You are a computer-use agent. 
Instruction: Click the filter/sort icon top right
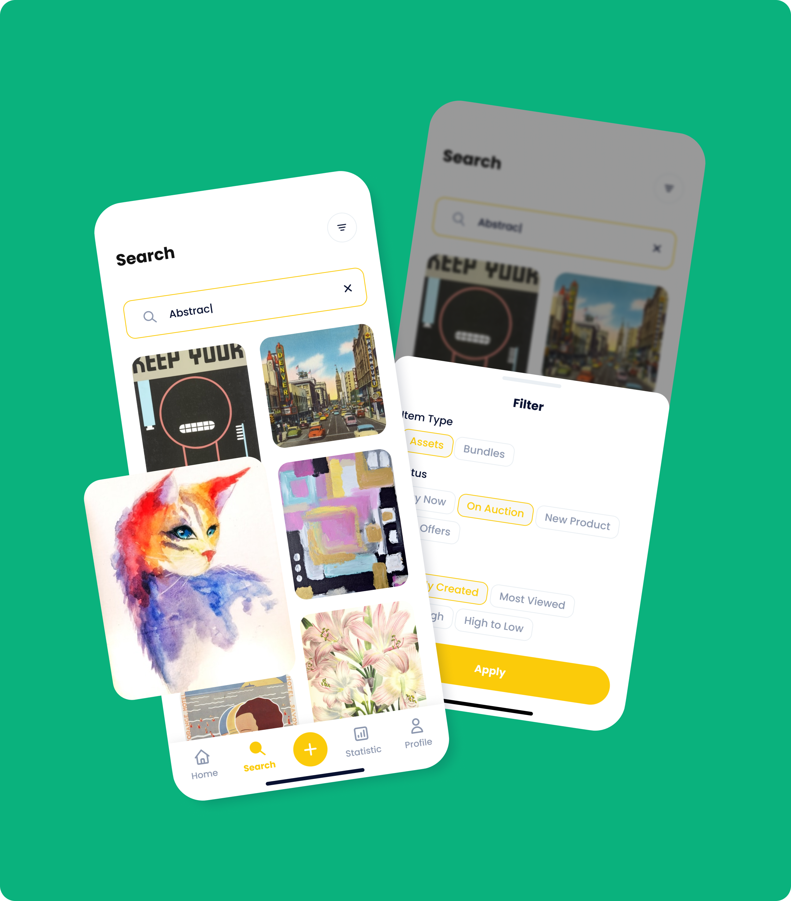click(342, 227)
